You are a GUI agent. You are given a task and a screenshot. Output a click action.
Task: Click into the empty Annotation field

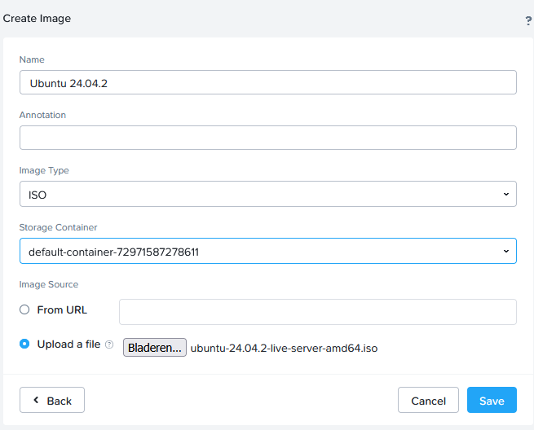tap(267, 138)
